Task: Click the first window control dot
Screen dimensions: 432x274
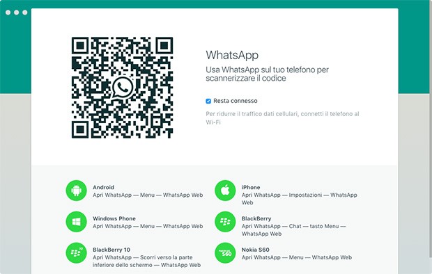Action: tap(8, 13)
